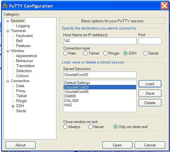Open the SSH connection with Open button
The image size is (170, 152).
[117, 145]
